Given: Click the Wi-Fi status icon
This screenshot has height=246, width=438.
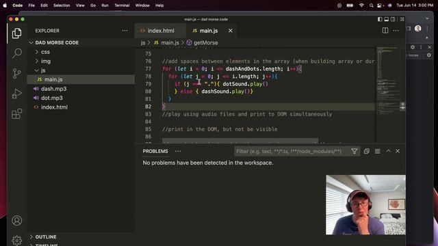Looking at the screenshot, I should (x=361, y=5).
